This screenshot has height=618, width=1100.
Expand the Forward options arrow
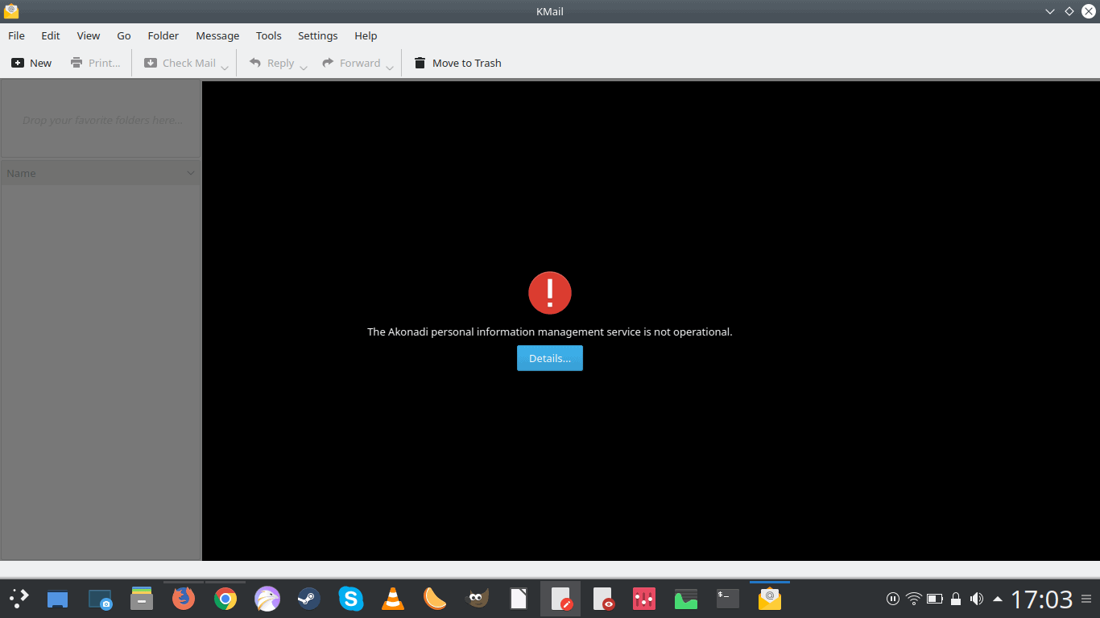coord(389,68)
